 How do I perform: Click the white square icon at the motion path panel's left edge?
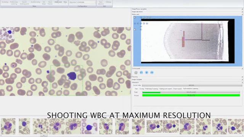[x=135, y=30]
